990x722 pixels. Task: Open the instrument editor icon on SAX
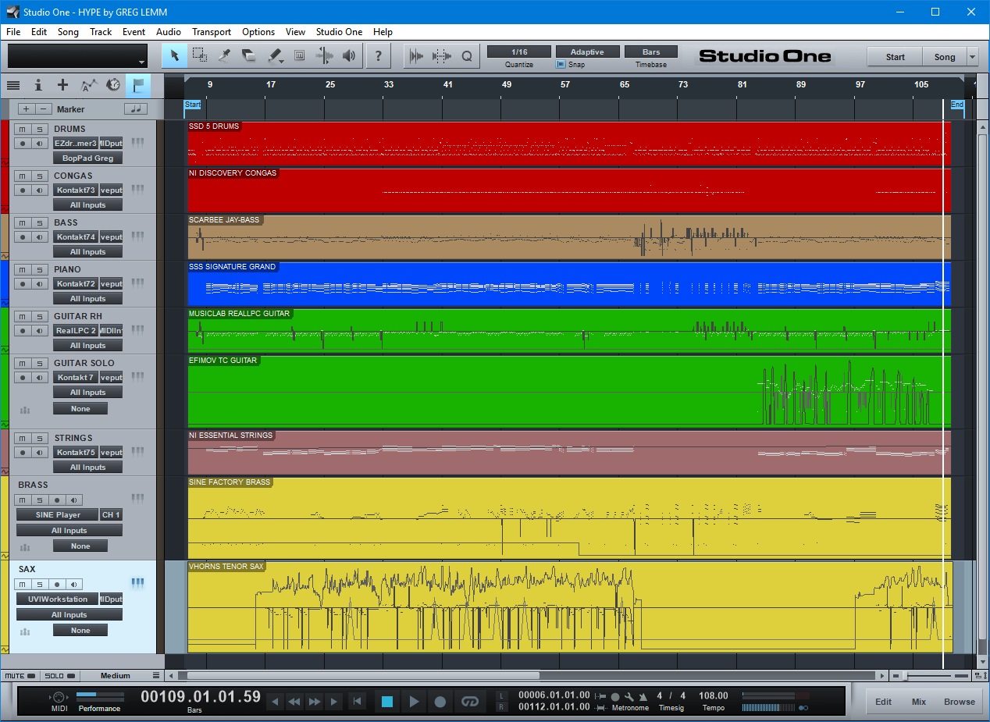pyautogui.click(x=138, y=583)
